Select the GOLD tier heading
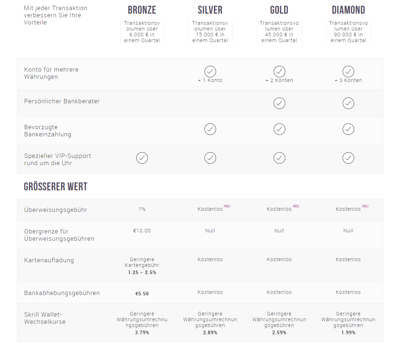The height and width of the screenshot is (354, 396). pos(279,10)
